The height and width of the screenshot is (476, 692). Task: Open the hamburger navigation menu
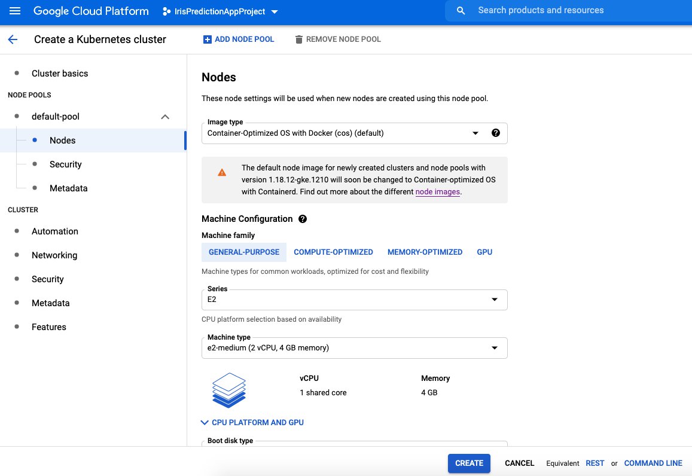pyautogui.click(x=15, y=11)
